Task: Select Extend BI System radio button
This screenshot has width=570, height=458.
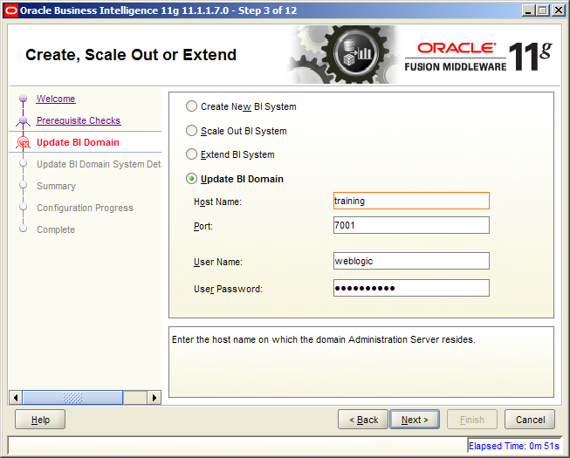Action: coord(191,154)
